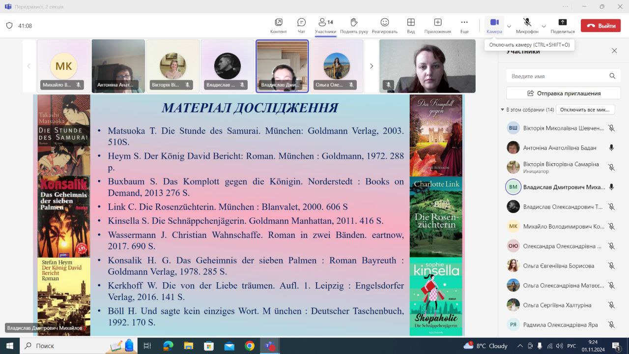Select participant Ольга Євгеніївна Борисова in list
Image resolution: width=629 pixels, height=354 pixels.
561,265
